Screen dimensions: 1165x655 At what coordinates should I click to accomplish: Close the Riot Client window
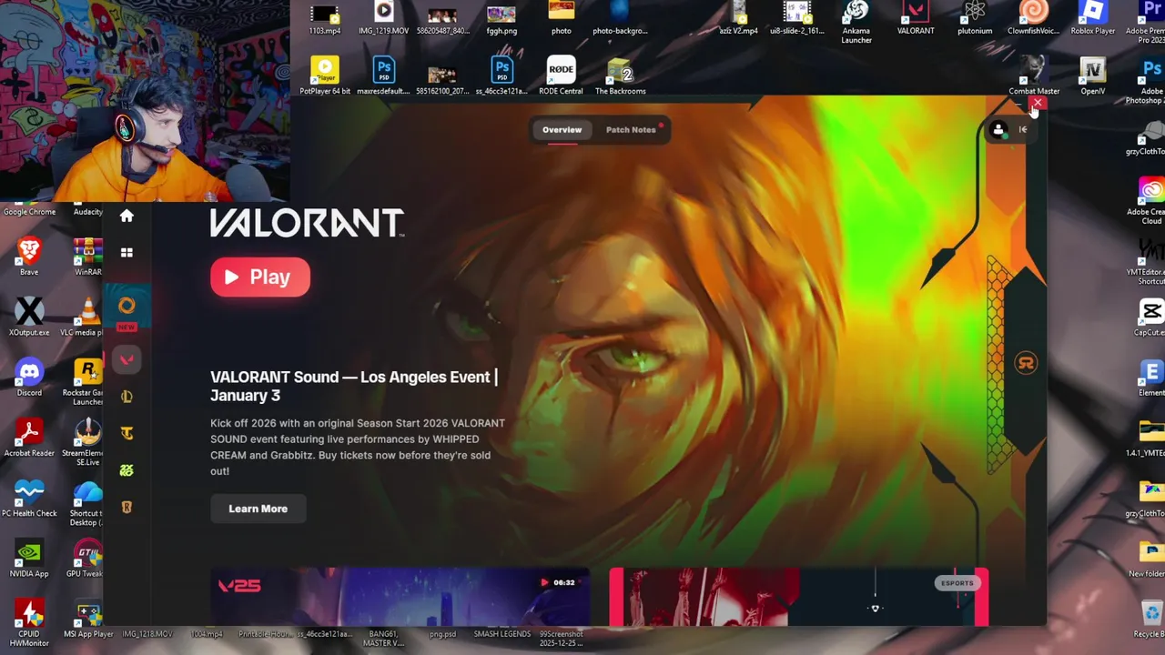click(x=1037, y=104)
